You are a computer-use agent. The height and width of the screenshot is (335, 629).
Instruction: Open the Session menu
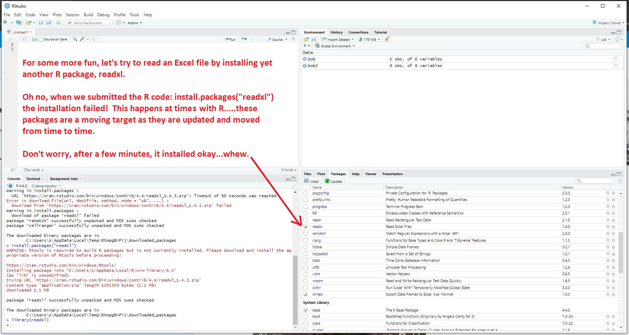(72, 15)
